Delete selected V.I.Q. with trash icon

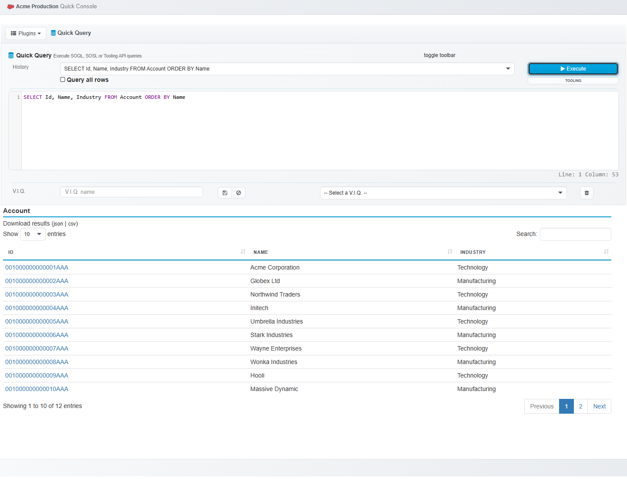(587, 193)
